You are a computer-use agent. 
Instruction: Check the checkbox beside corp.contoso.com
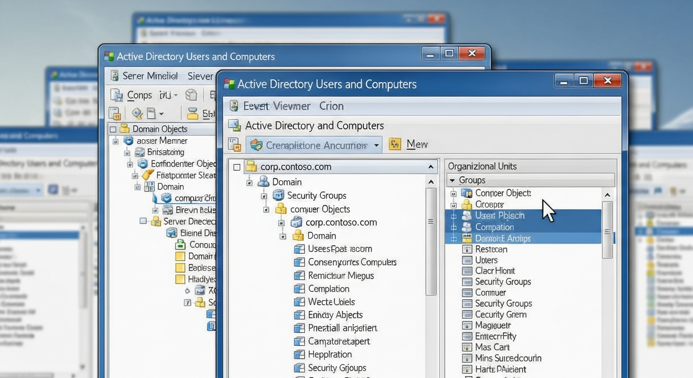coord(237,167)
